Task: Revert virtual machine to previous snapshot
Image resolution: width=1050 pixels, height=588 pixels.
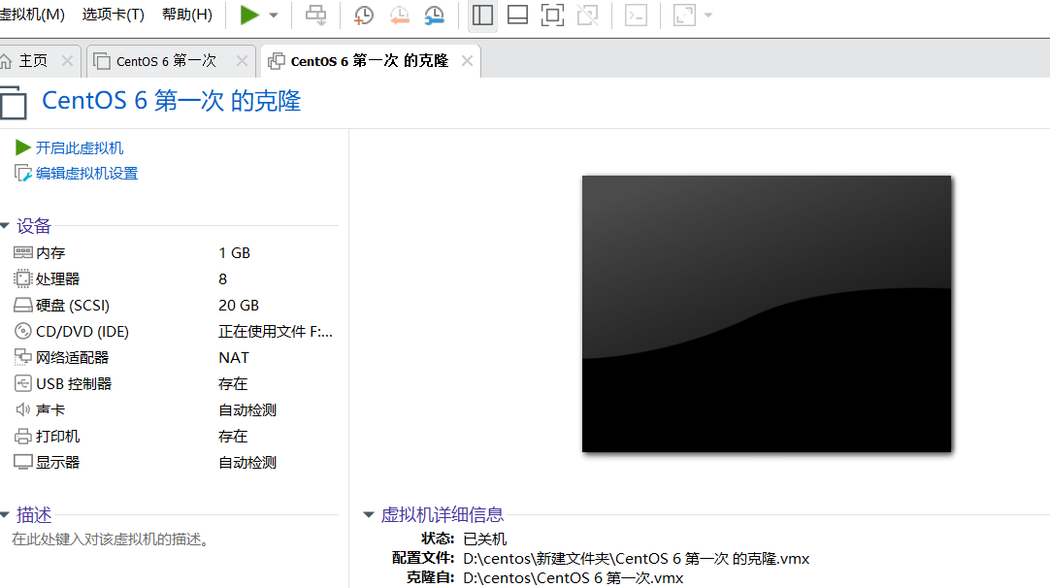Action: [399, 15]
